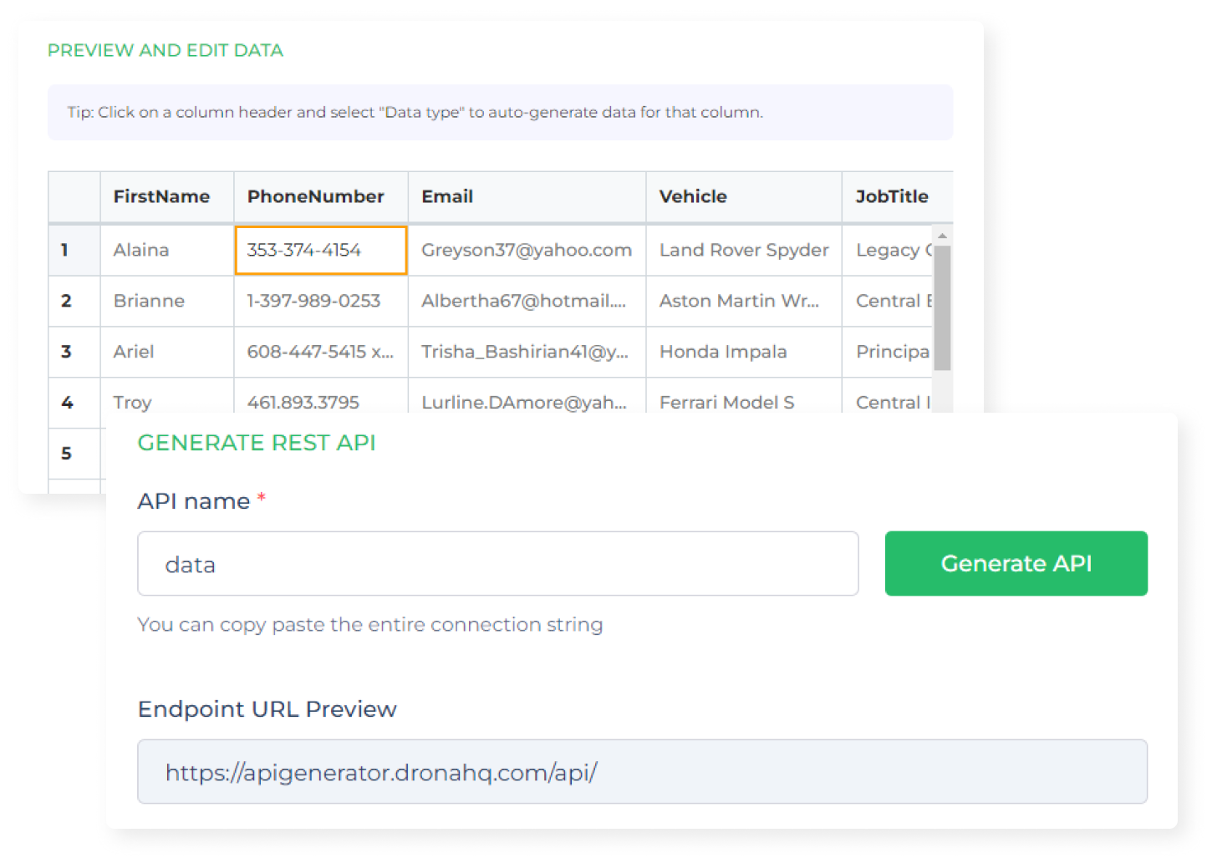The image size is (1207, 858).
Task: Focus the API name input field
Action: coord(497,564)
